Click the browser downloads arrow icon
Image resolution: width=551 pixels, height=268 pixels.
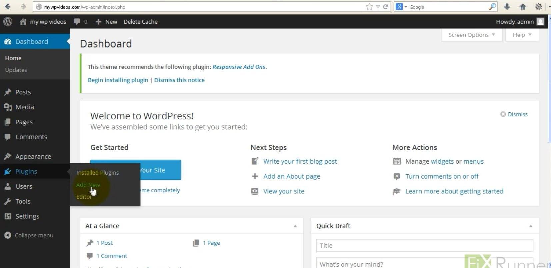click(507, 7)
